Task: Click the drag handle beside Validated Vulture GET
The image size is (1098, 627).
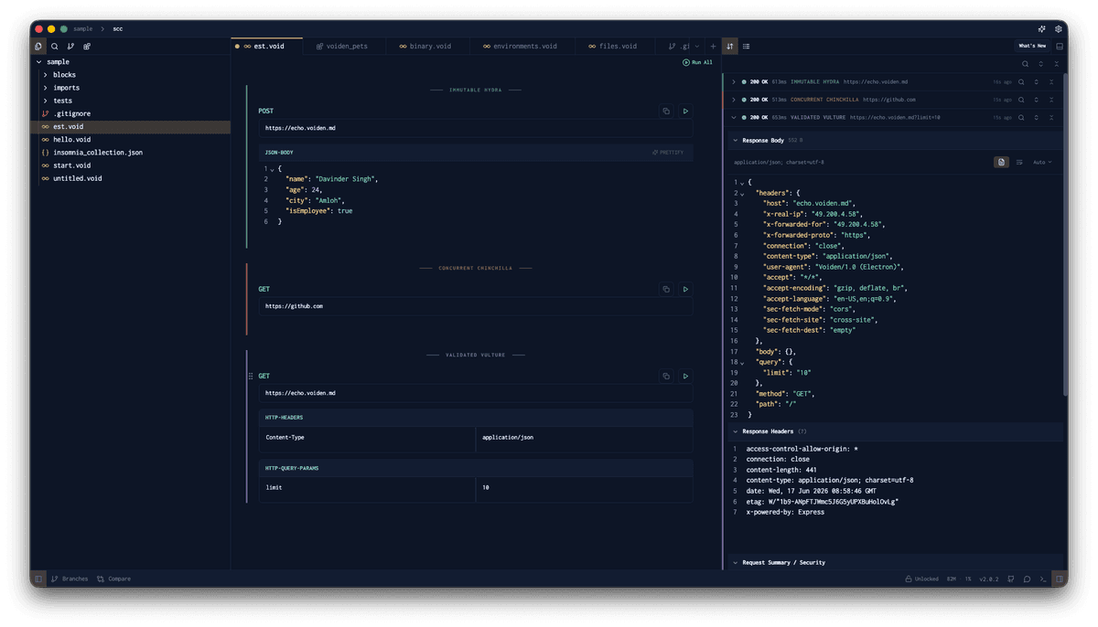Action: (251, 377)
